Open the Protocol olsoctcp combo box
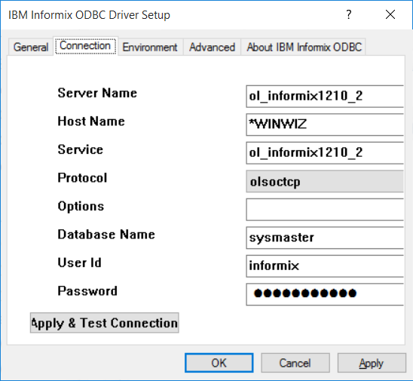Viewport: 413px width, 381px height. pyautogui.click(x=325, y=181)
